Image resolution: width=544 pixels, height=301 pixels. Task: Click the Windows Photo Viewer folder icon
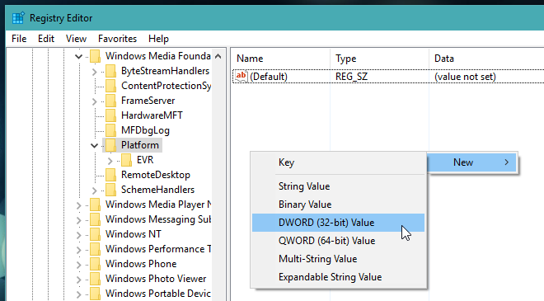pyautogui.click(x=95, y=279)
